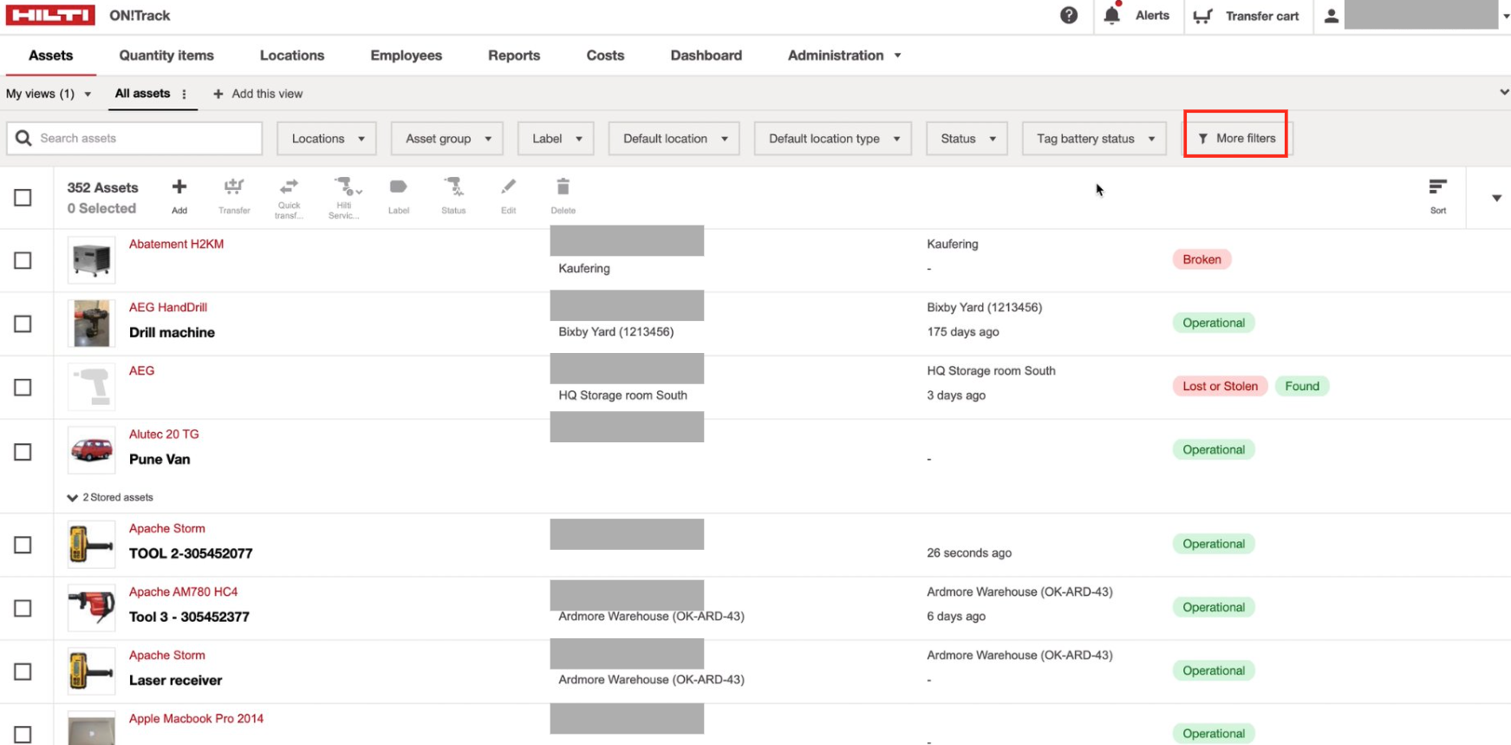
Task: Open the Status filter dropdown
Action: pyautogui.click(x=967, y=139)
